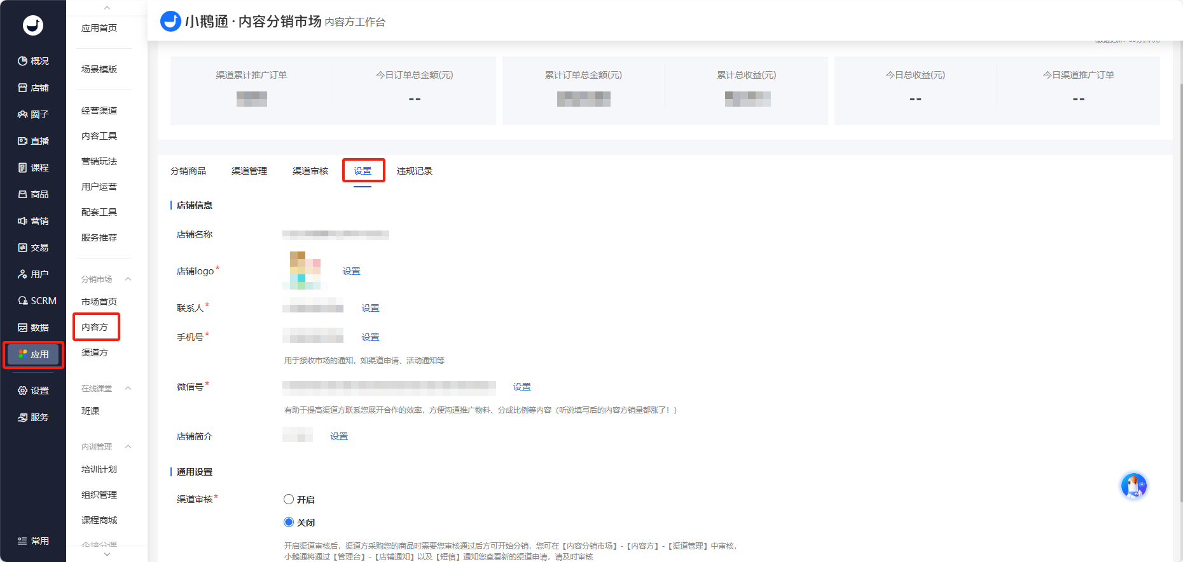The width and height of the screenshot is (1183, 562).
Task: Click 设置 link beside 微信号
Action: point(522,387)
